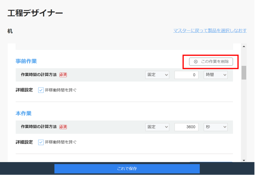Open 時間 unit dropdown under 事前作業
Viewport: 255px width, 175px height.
tap(215, 75)
